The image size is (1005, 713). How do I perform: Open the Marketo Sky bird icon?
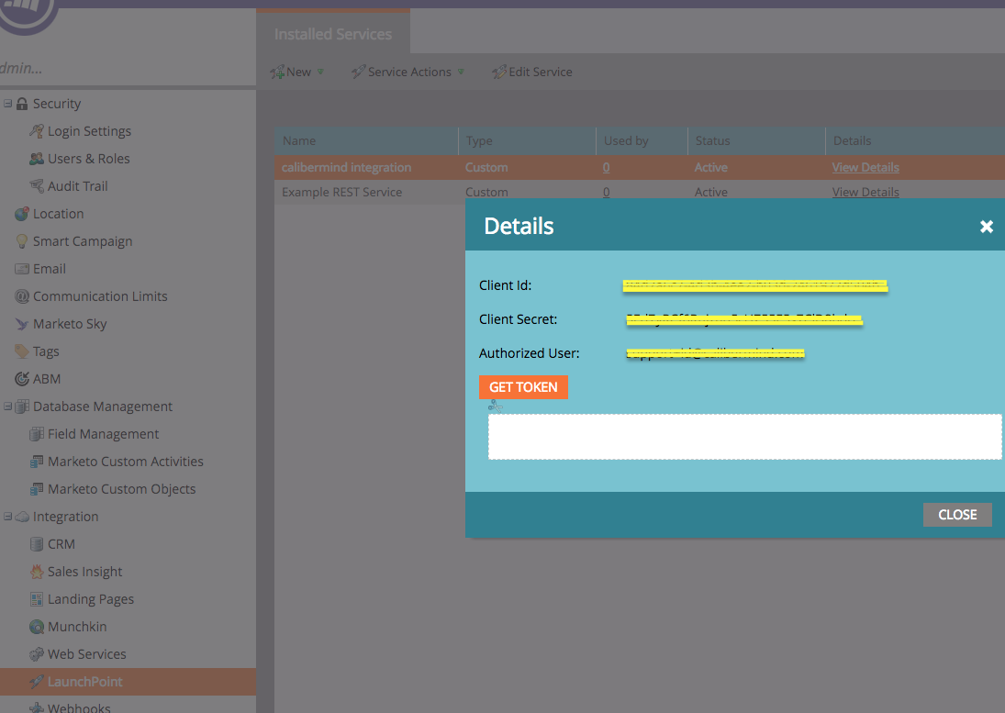[x=22, y=324]
